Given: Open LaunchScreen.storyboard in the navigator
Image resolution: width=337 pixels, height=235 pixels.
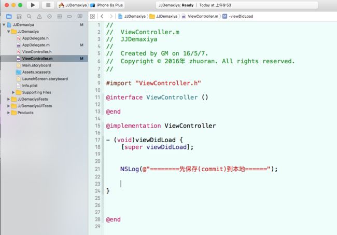Looking at the screenshot, I should 44,79.
